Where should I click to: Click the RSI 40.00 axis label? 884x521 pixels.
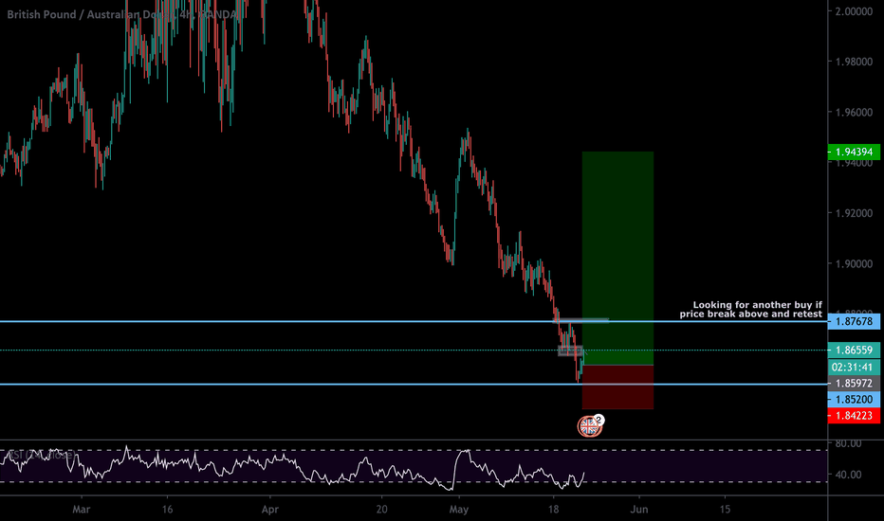[x=849, y=475]
